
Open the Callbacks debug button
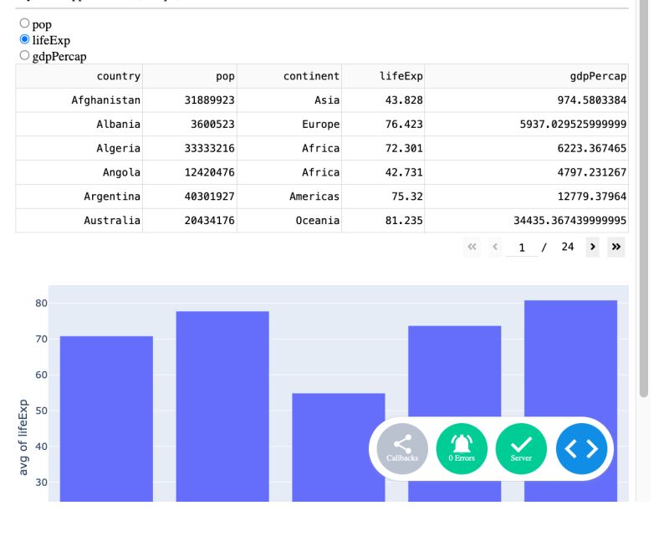[402, 448]
